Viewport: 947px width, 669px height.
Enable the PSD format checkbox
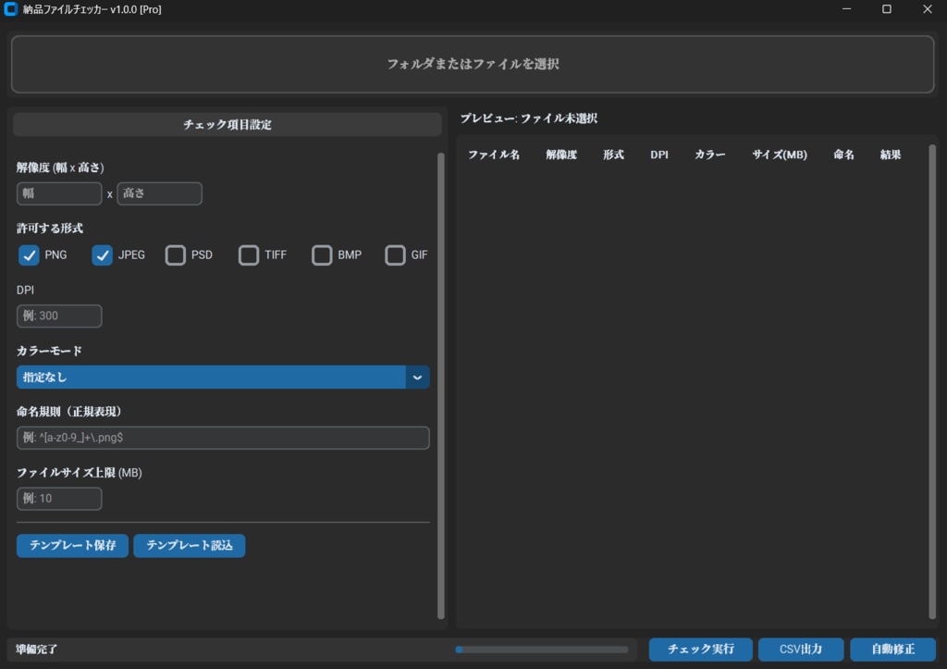175,255
